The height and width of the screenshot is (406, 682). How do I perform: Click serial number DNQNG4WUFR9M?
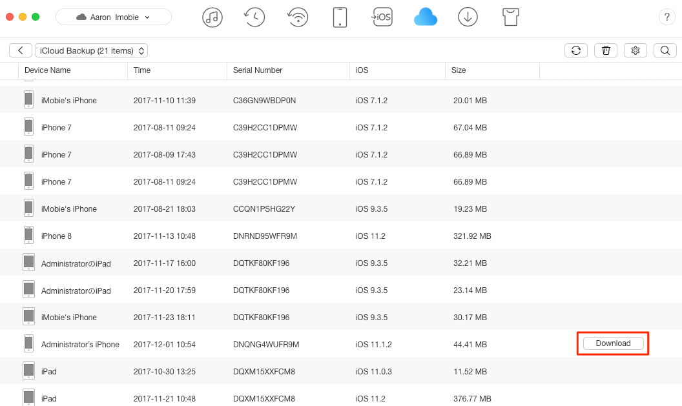[x=266, y=344]
